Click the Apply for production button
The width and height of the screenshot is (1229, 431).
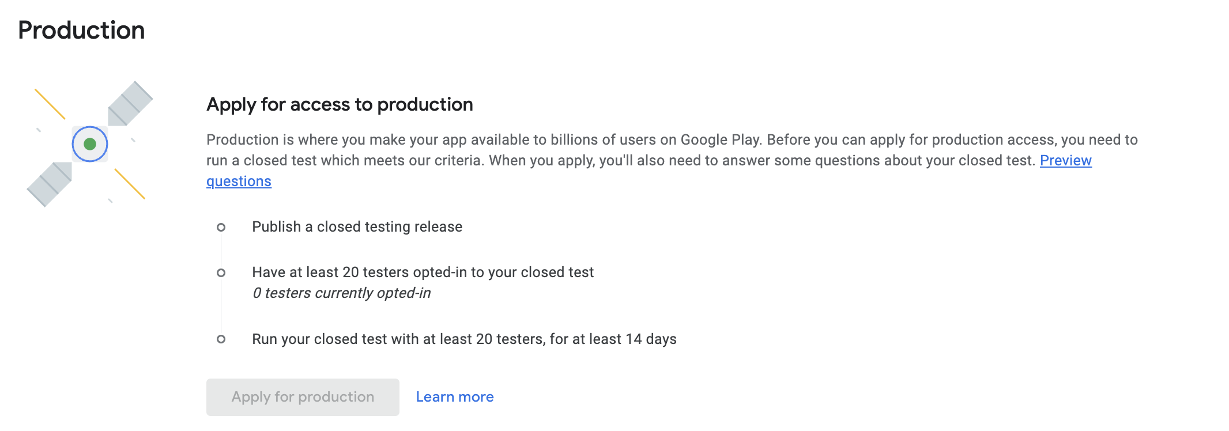point(303,397)
